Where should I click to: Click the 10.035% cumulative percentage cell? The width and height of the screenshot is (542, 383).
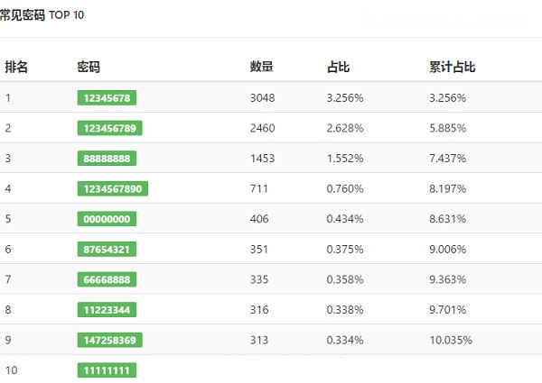point(451,340)
